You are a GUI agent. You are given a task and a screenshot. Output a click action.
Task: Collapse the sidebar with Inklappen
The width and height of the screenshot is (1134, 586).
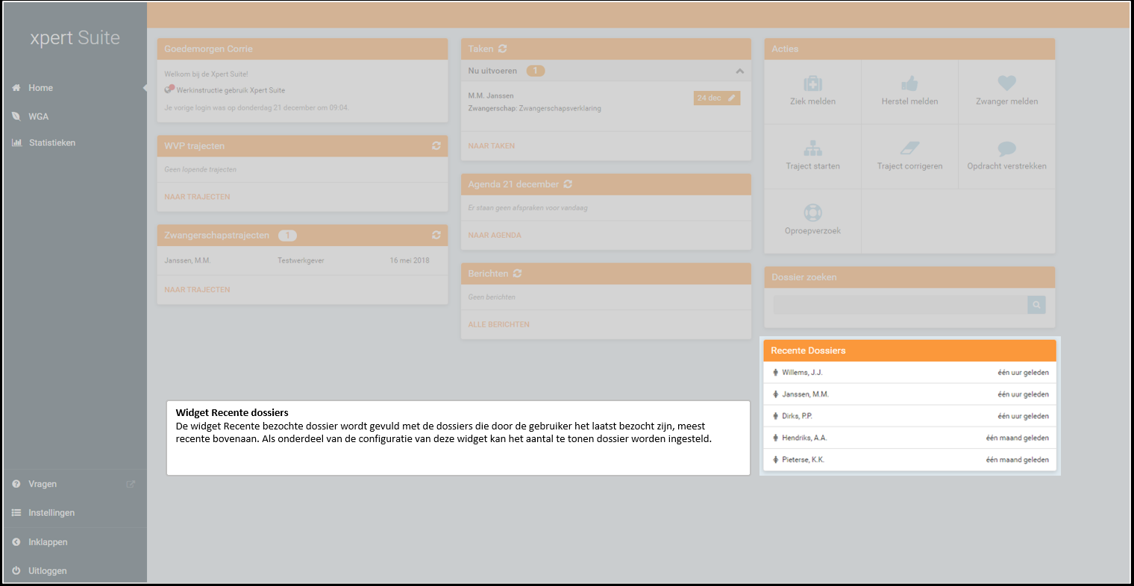pos(48,542)
